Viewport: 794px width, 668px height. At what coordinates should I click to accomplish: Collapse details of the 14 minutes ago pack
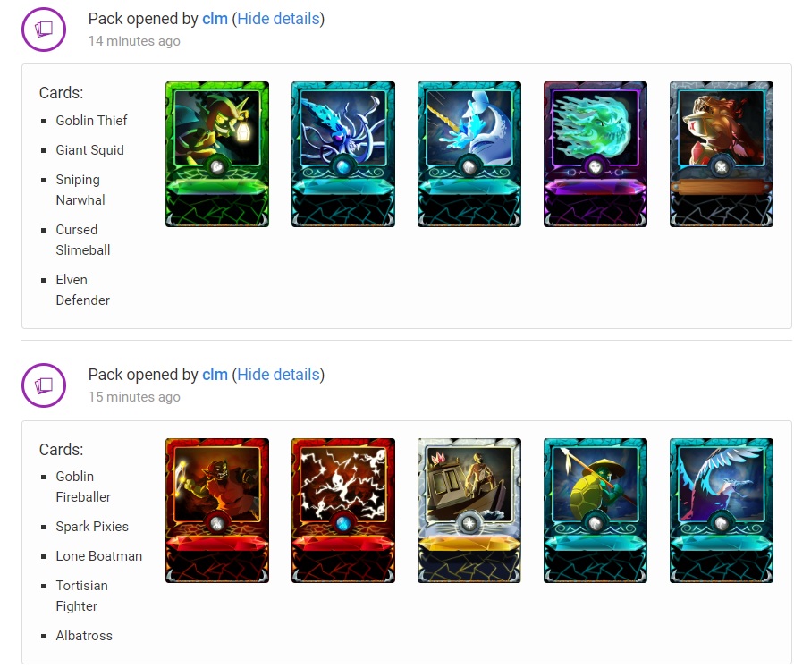click(x=278, y=19)
